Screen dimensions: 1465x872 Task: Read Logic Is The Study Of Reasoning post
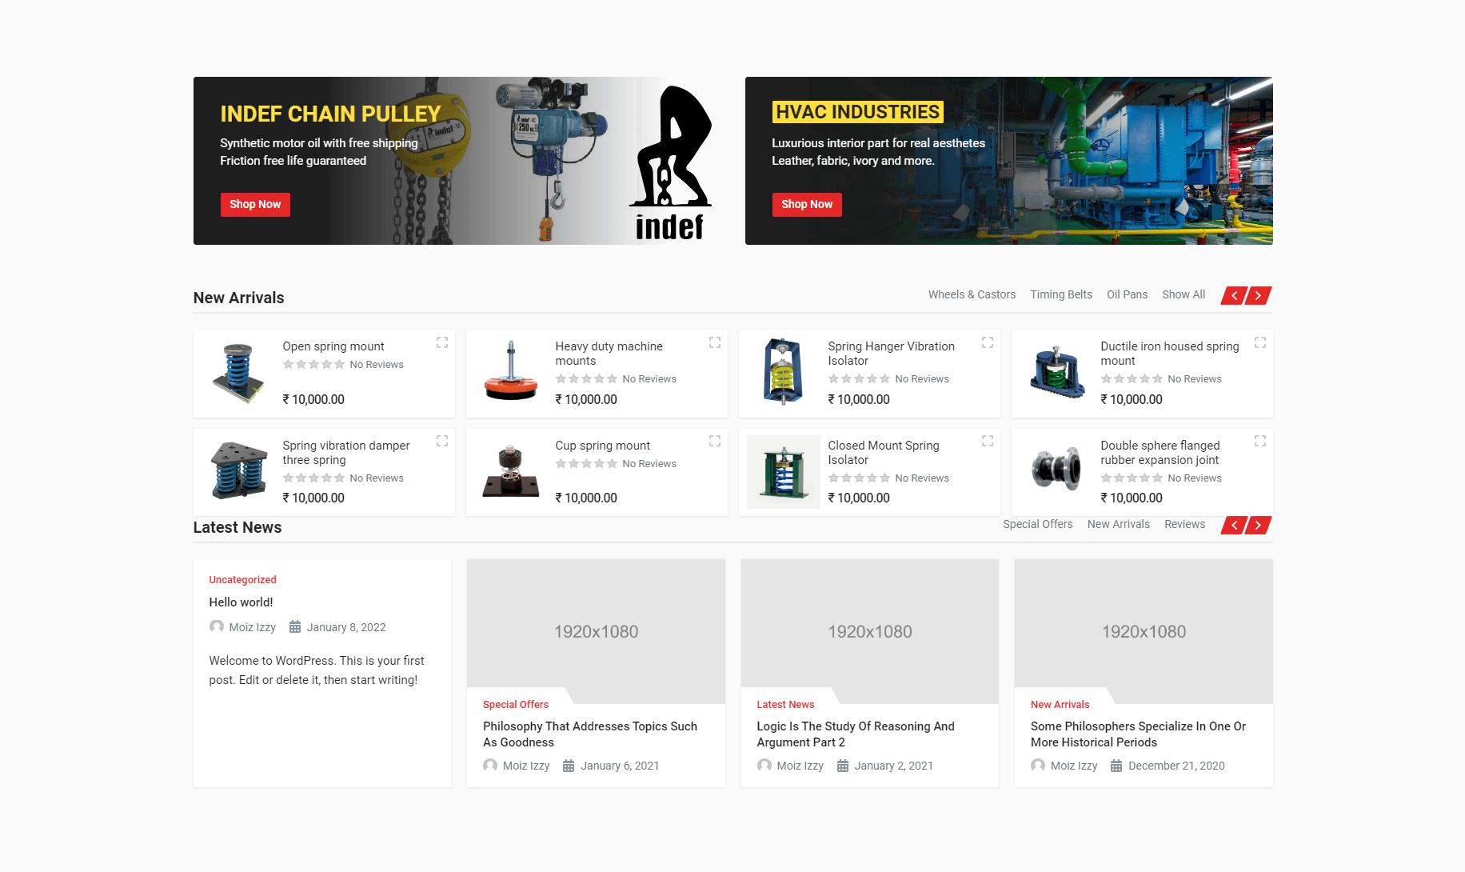coord(856,734)
